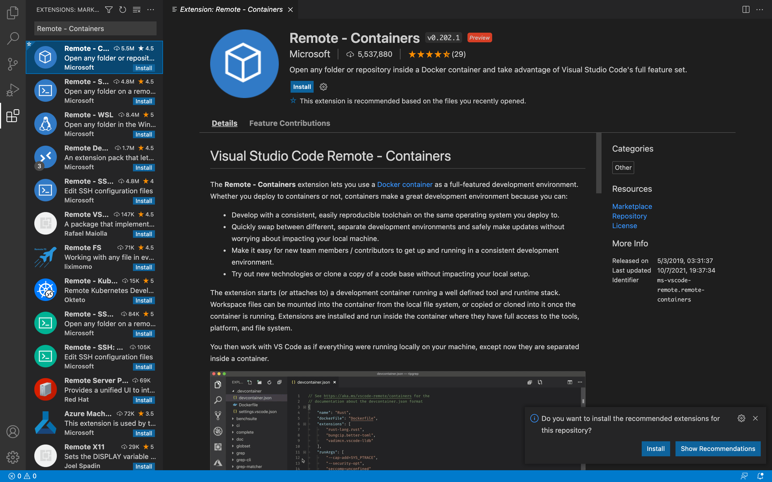This screenshot has width=772, height=482.
Task: Open the Search view in activity bar
Action: (x=13, y=38)
